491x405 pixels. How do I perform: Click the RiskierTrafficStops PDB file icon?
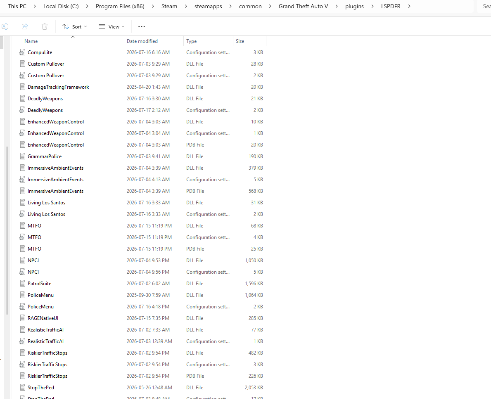22,376
